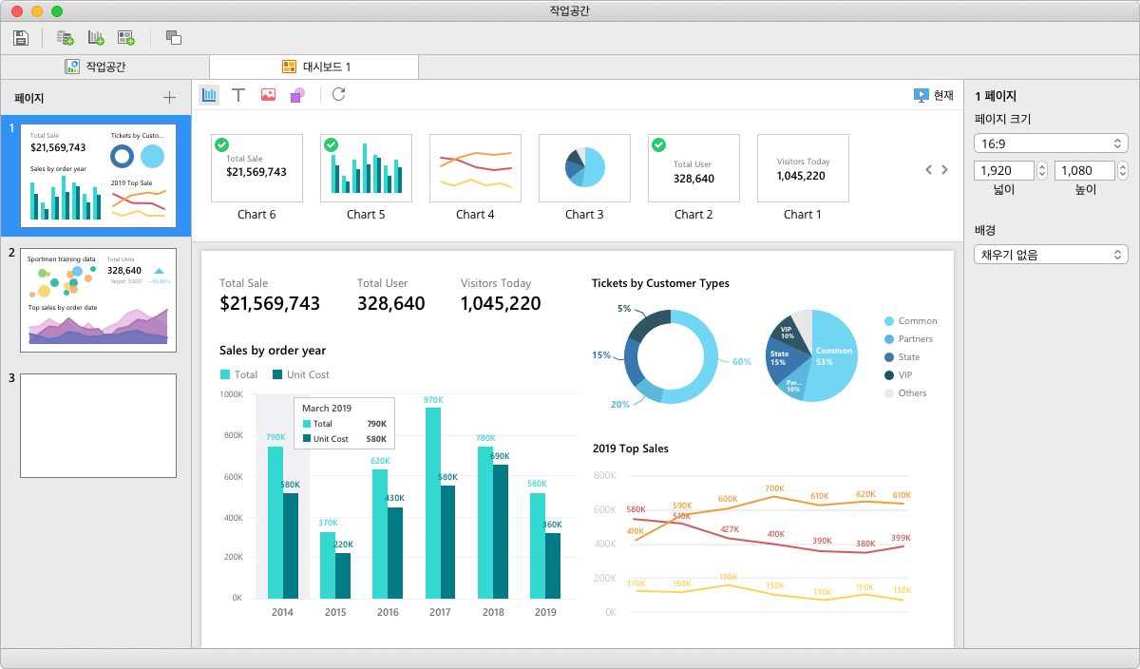Click the duplicate icon in the toolbar

point(174,36)
